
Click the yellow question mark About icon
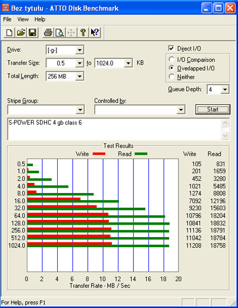[83, 33]
